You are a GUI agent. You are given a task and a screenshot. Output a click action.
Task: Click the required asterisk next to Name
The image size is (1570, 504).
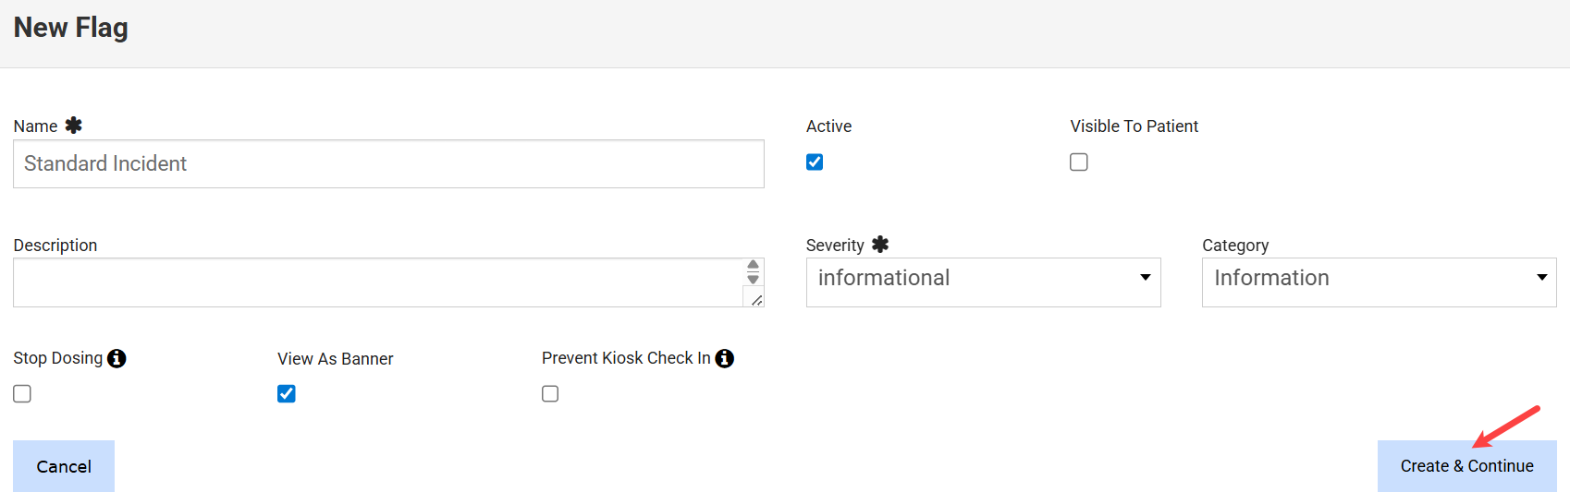pyautogui.click(x=74, y=126)
